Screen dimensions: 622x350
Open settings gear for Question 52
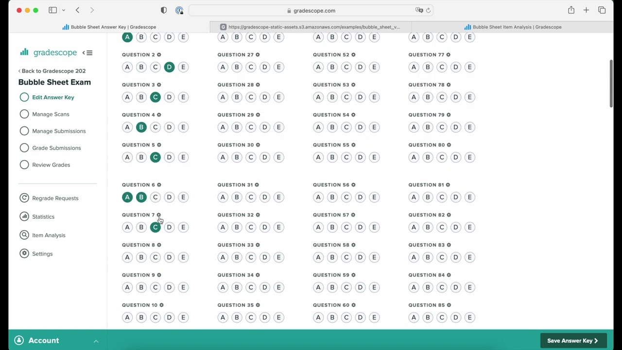point(353,55)
